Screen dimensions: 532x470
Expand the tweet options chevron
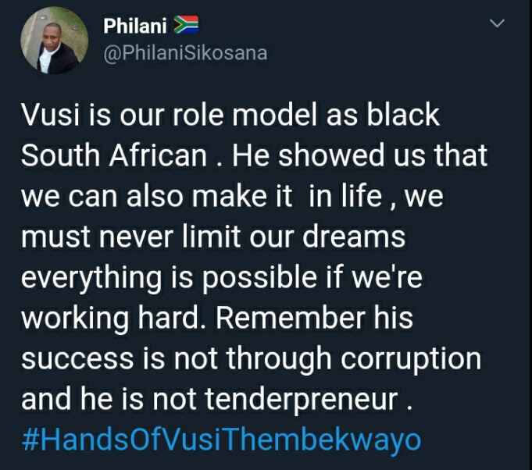pyautogui.click(x=498, y=23)
